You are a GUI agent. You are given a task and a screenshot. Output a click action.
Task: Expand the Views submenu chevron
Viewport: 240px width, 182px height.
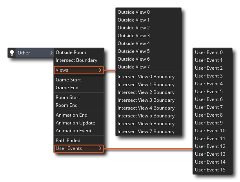pyautogui.click(x=100, y=70)
